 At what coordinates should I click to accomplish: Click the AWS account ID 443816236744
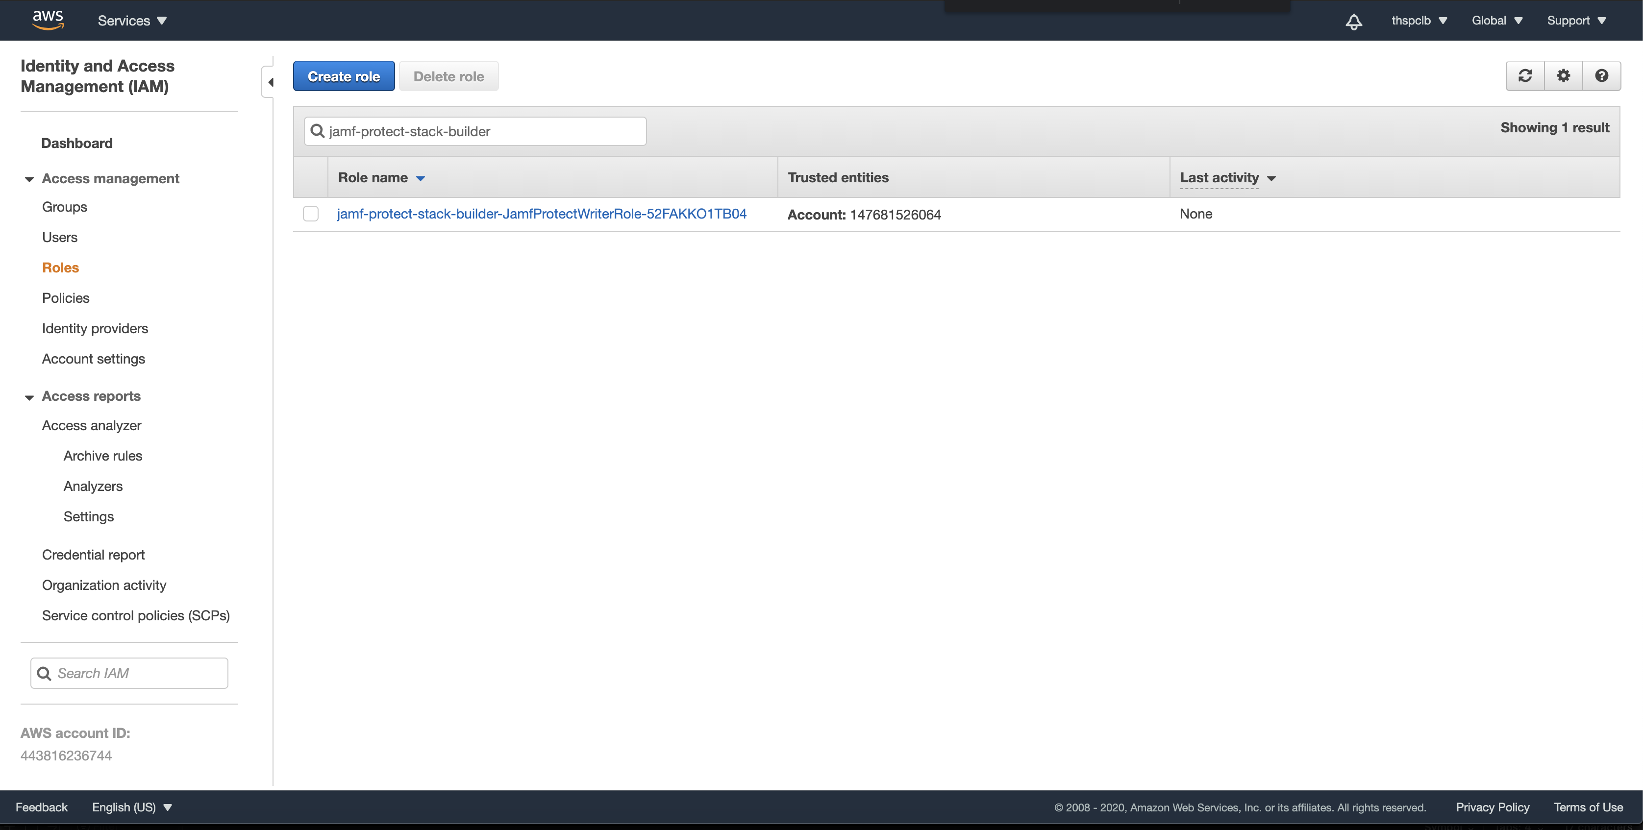(x=66, y=756)
